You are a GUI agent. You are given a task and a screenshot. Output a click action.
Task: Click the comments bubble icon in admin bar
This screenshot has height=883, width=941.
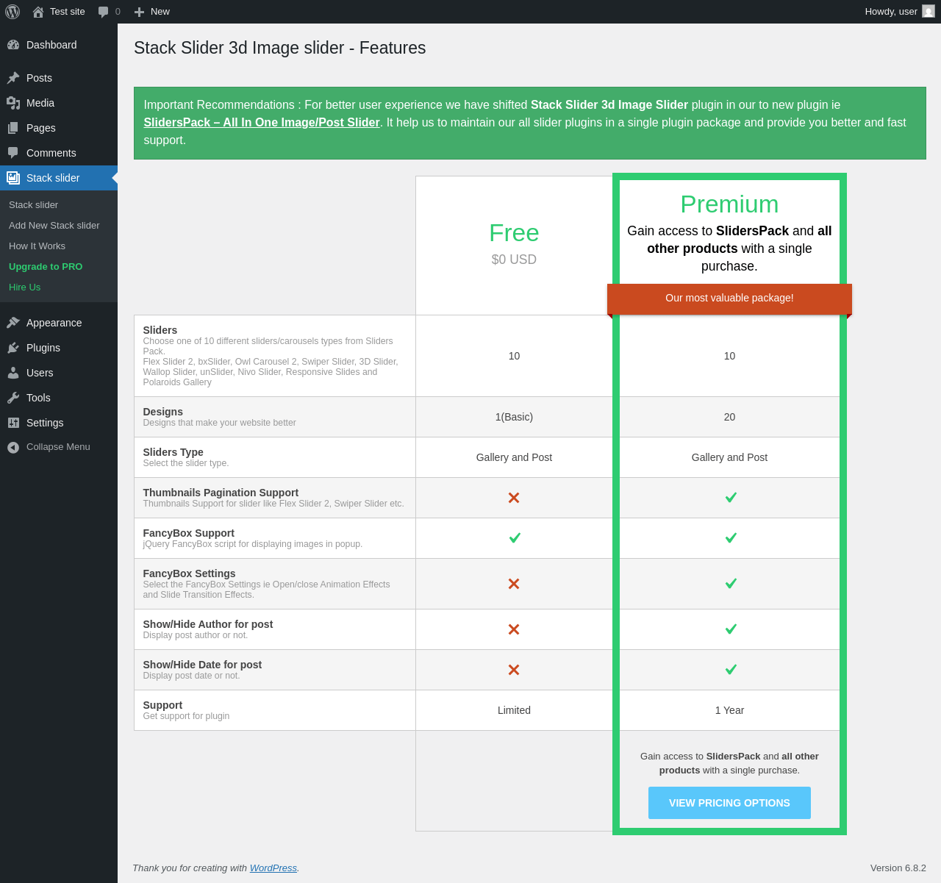click(104, 12)
